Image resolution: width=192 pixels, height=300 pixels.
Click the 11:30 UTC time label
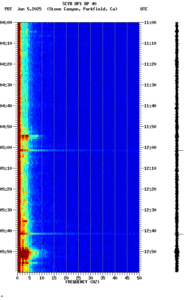[x=150, y=85]
